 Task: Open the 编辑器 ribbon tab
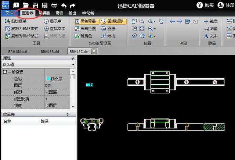[x=44, y=13]
